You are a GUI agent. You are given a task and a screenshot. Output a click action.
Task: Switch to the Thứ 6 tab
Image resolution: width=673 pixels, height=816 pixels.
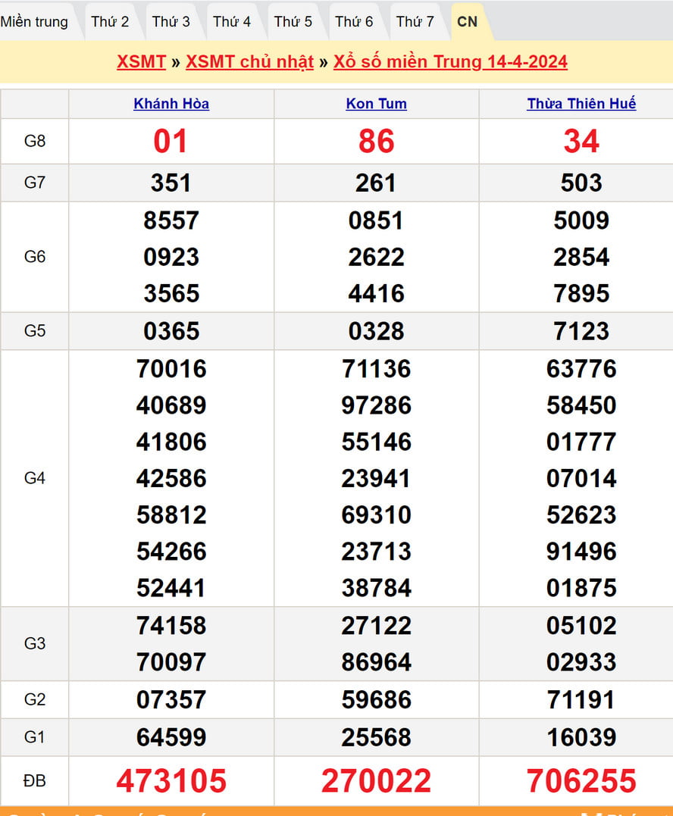click(354, 22)
